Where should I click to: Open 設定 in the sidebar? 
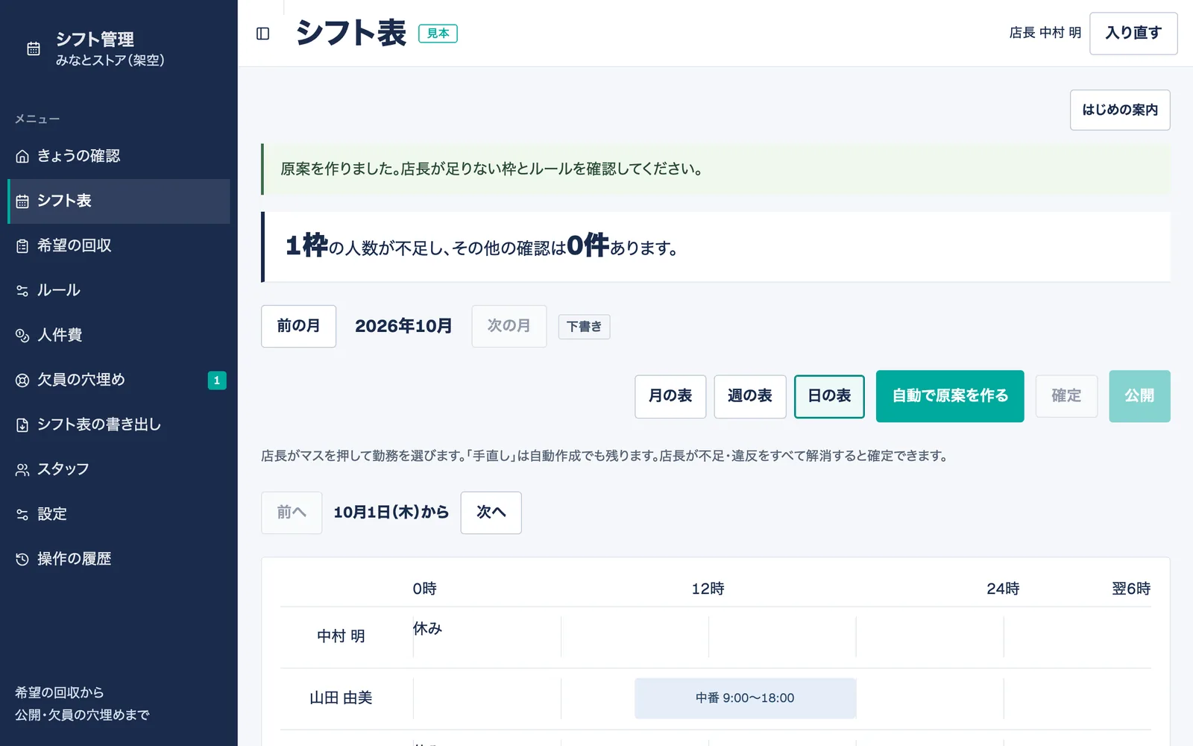click(x=119, y=515)
